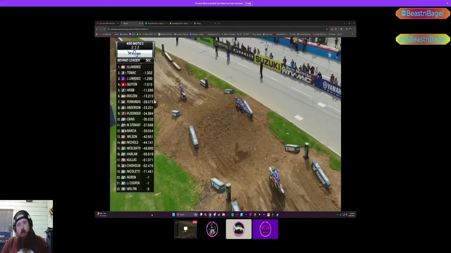
Task: Bookmark this page with the star icon
Action: [327, 29]
